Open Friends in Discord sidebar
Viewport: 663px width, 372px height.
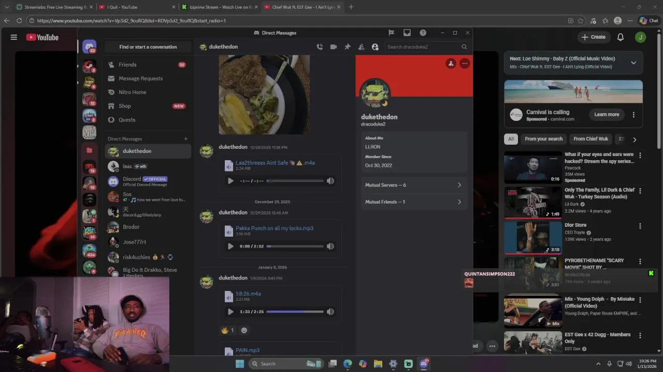(x=148, y=65)
